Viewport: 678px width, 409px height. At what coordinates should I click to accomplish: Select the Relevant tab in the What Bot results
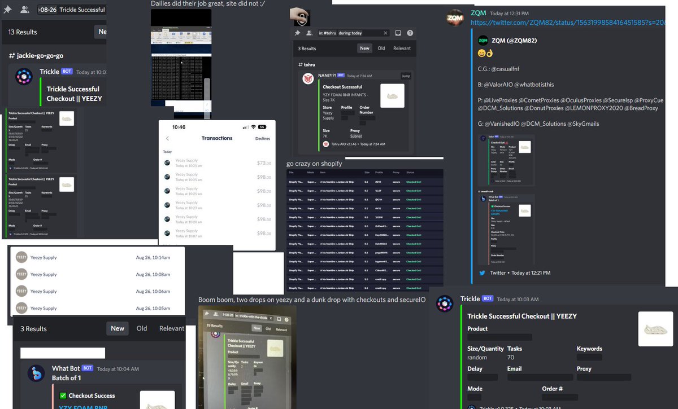(172, 328)
